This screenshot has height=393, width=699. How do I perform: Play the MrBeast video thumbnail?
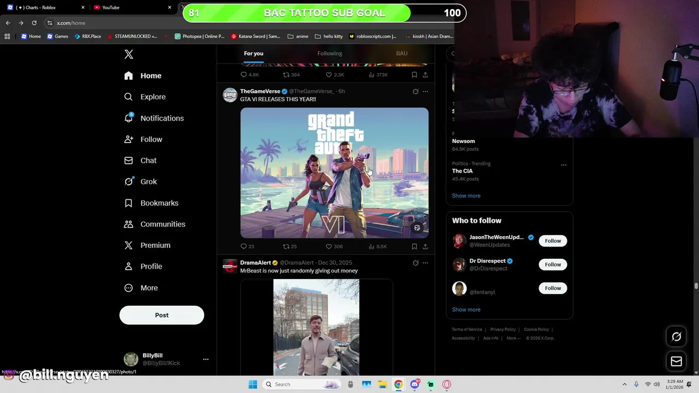click(x=316, y=327)
